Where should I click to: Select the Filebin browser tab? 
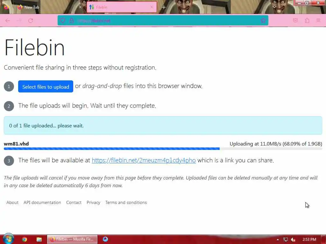[x=122, y=7]
